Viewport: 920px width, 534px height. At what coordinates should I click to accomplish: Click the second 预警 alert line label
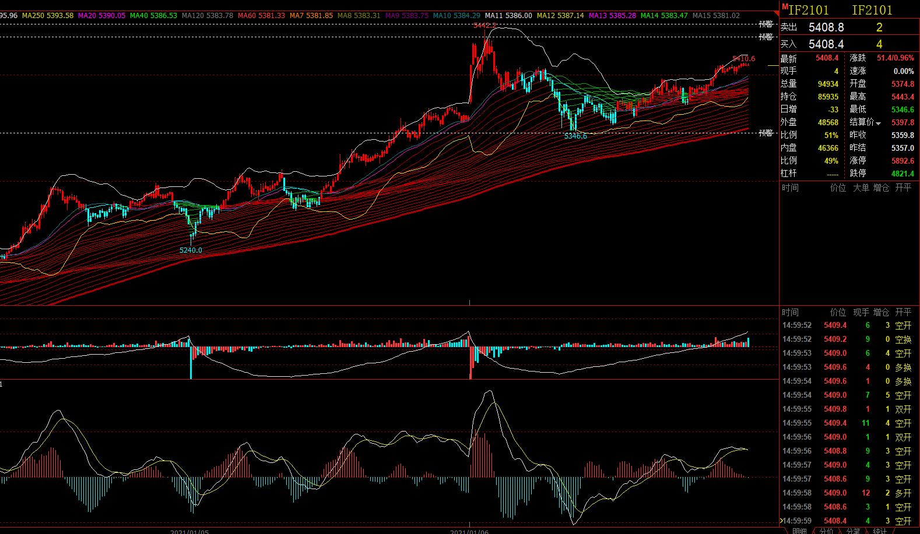(x=766, y=37)
